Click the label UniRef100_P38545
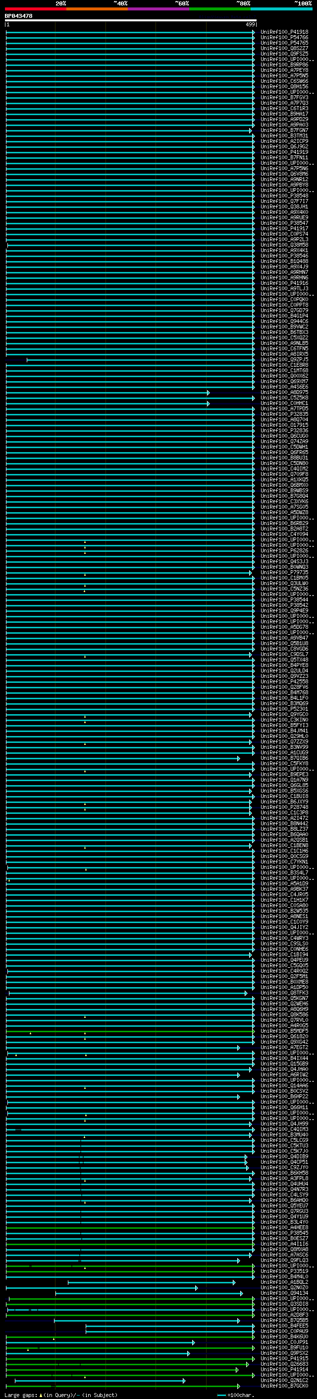Viewport: 317px width, 1399px height. 284,1233
